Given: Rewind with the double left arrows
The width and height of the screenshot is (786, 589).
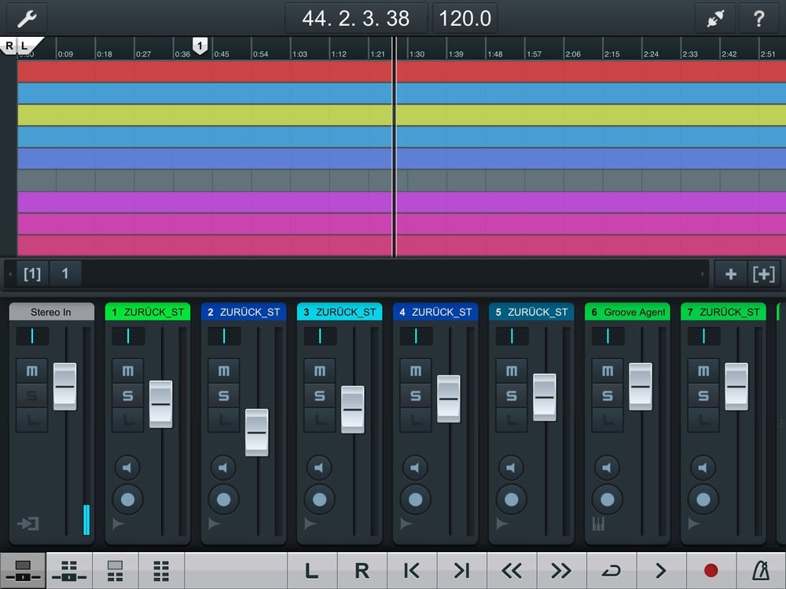Looking at the screenshot, I should coord(512,570).
